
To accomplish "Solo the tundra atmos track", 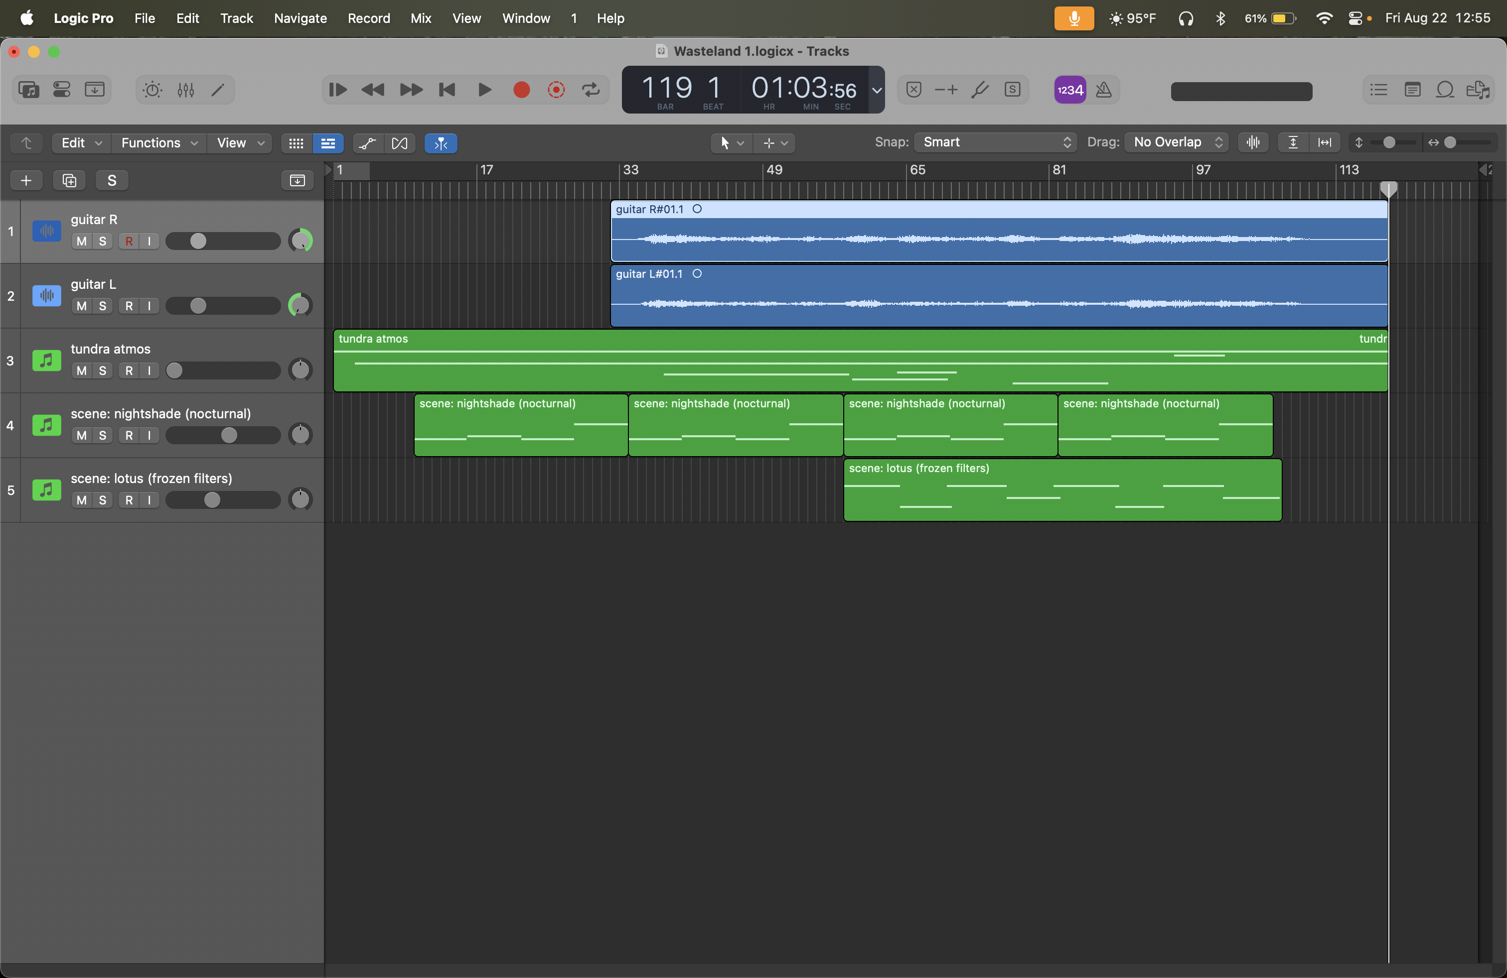I will pos(103,370).
